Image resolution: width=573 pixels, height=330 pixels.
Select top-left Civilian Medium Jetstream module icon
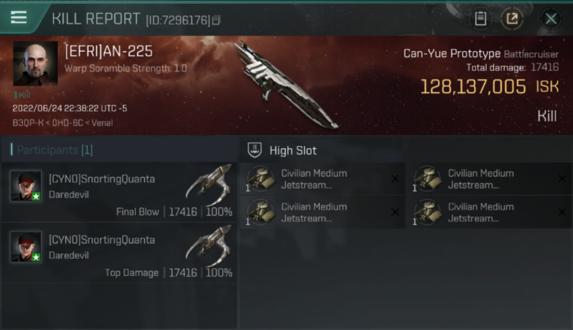click(261, 179)
